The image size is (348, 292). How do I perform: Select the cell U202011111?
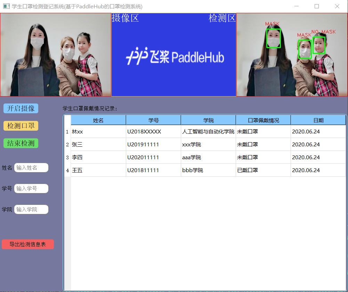(153, 157)
